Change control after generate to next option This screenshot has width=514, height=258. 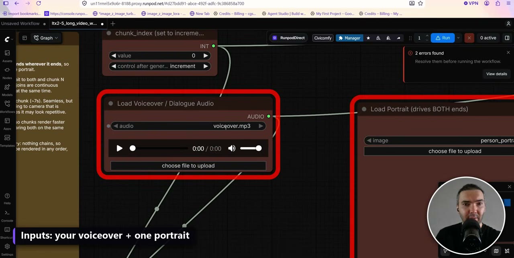coord(206,66)
